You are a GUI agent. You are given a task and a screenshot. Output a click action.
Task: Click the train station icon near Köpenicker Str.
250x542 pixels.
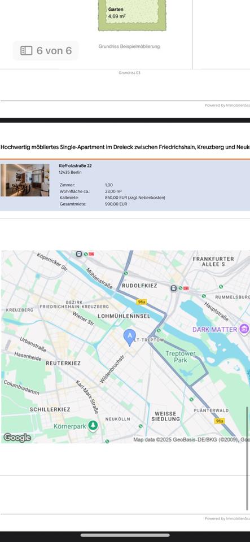(79, 254)
